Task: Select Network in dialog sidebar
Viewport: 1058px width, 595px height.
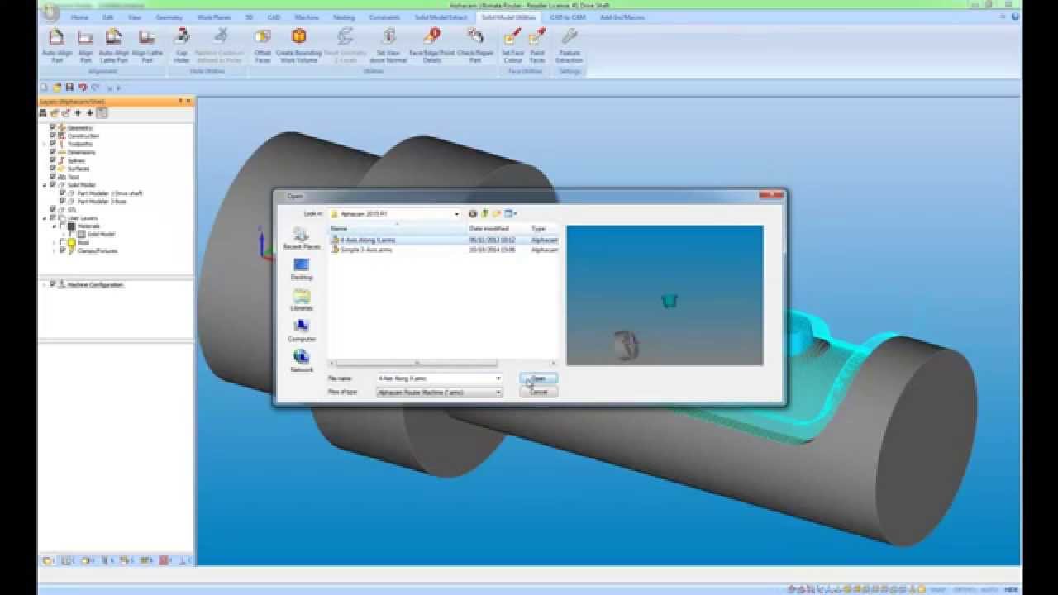Action: (x=302, y=361)
